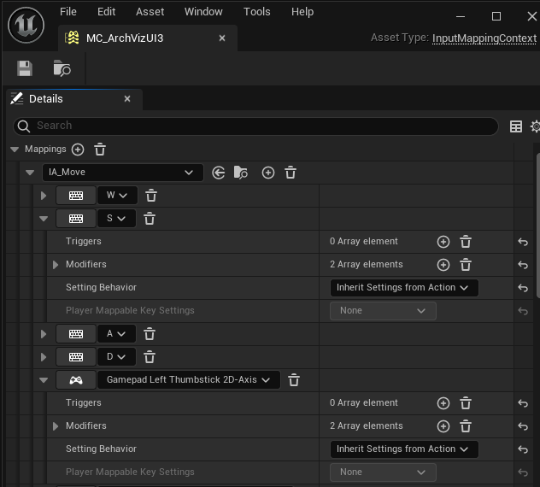
Task: Reset S key Modifiers to default
Action: pyautogui.click(x=523, y=265)
